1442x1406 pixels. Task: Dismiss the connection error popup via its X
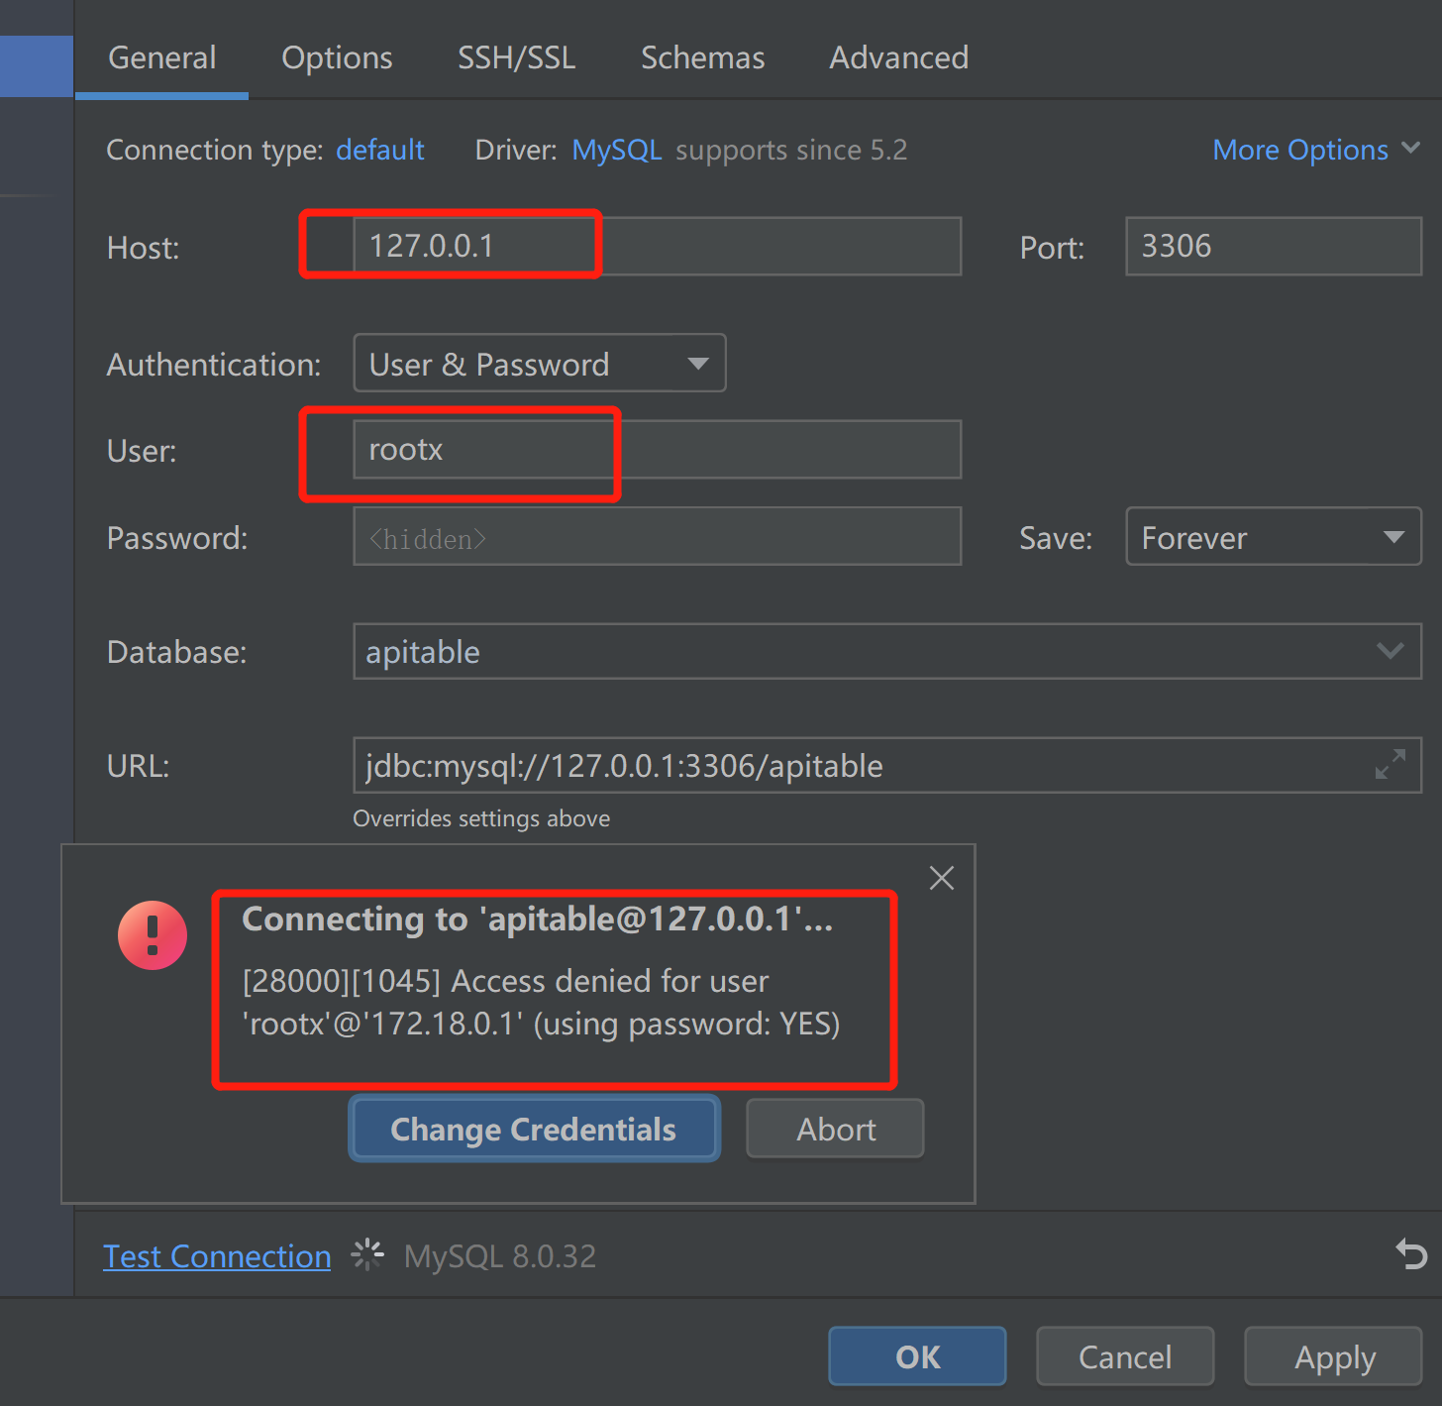(x=940, y=878)
